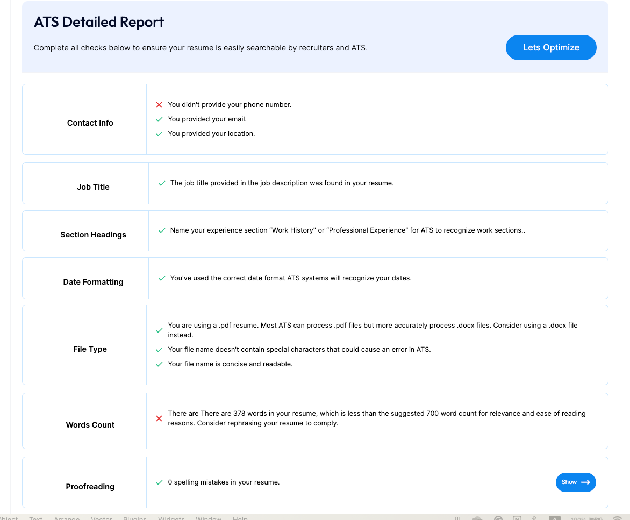Click red X in Words Count row

coord(159,418)
